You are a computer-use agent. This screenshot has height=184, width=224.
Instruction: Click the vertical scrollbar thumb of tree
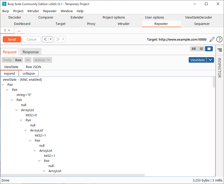[214, 82]
